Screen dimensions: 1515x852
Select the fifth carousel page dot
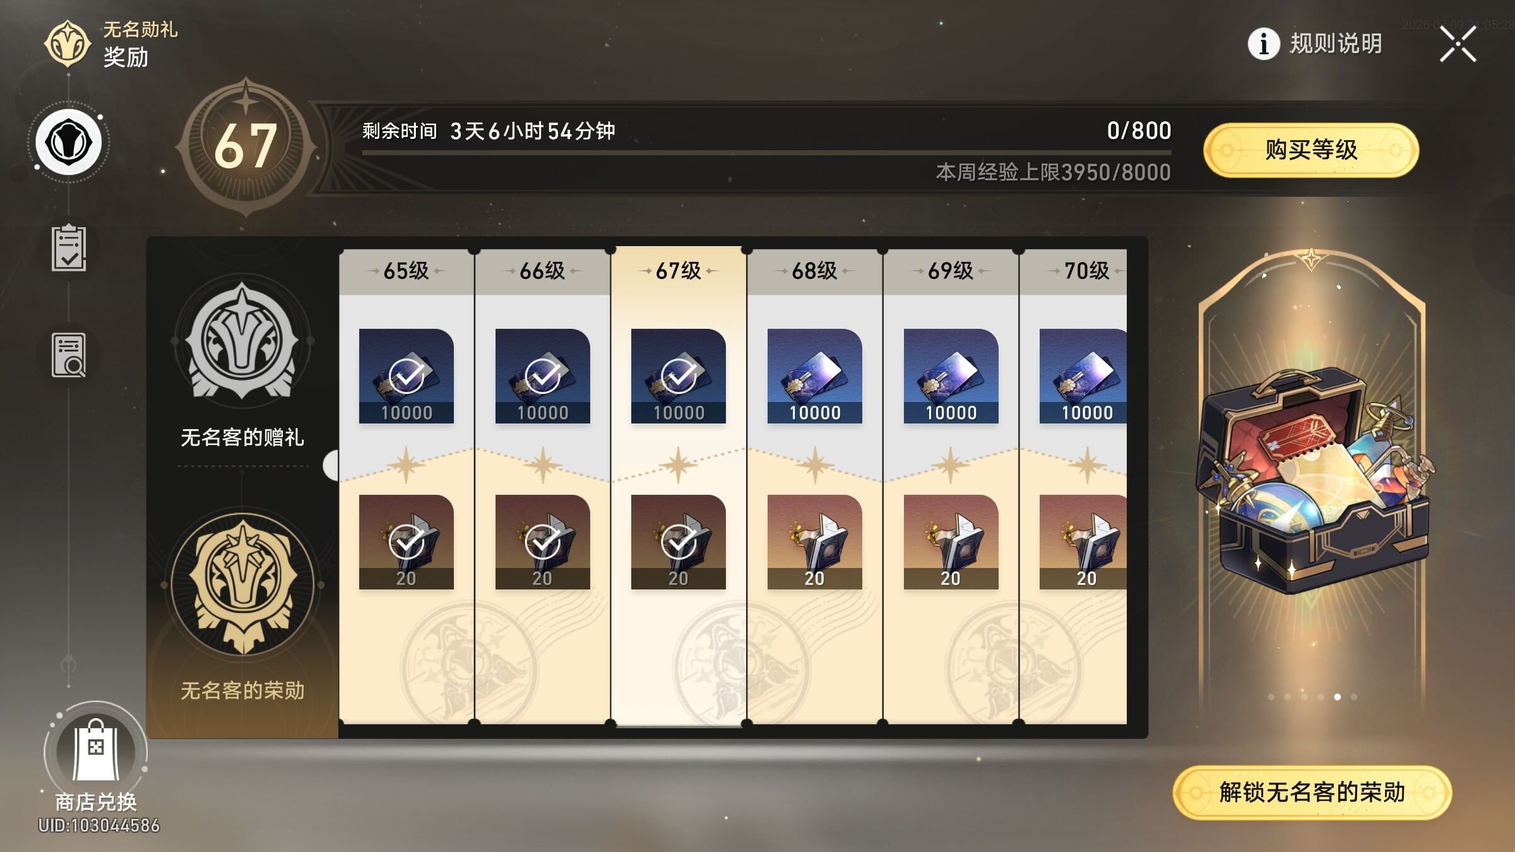[1337, 697]
